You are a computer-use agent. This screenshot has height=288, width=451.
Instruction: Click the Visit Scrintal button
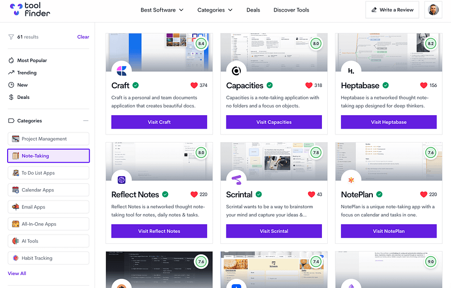click(x=274, y=231)
